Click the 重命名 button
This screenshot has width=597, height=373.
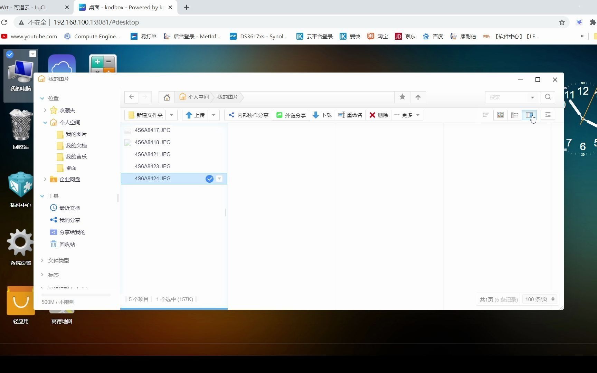click(x=350, y=115)
